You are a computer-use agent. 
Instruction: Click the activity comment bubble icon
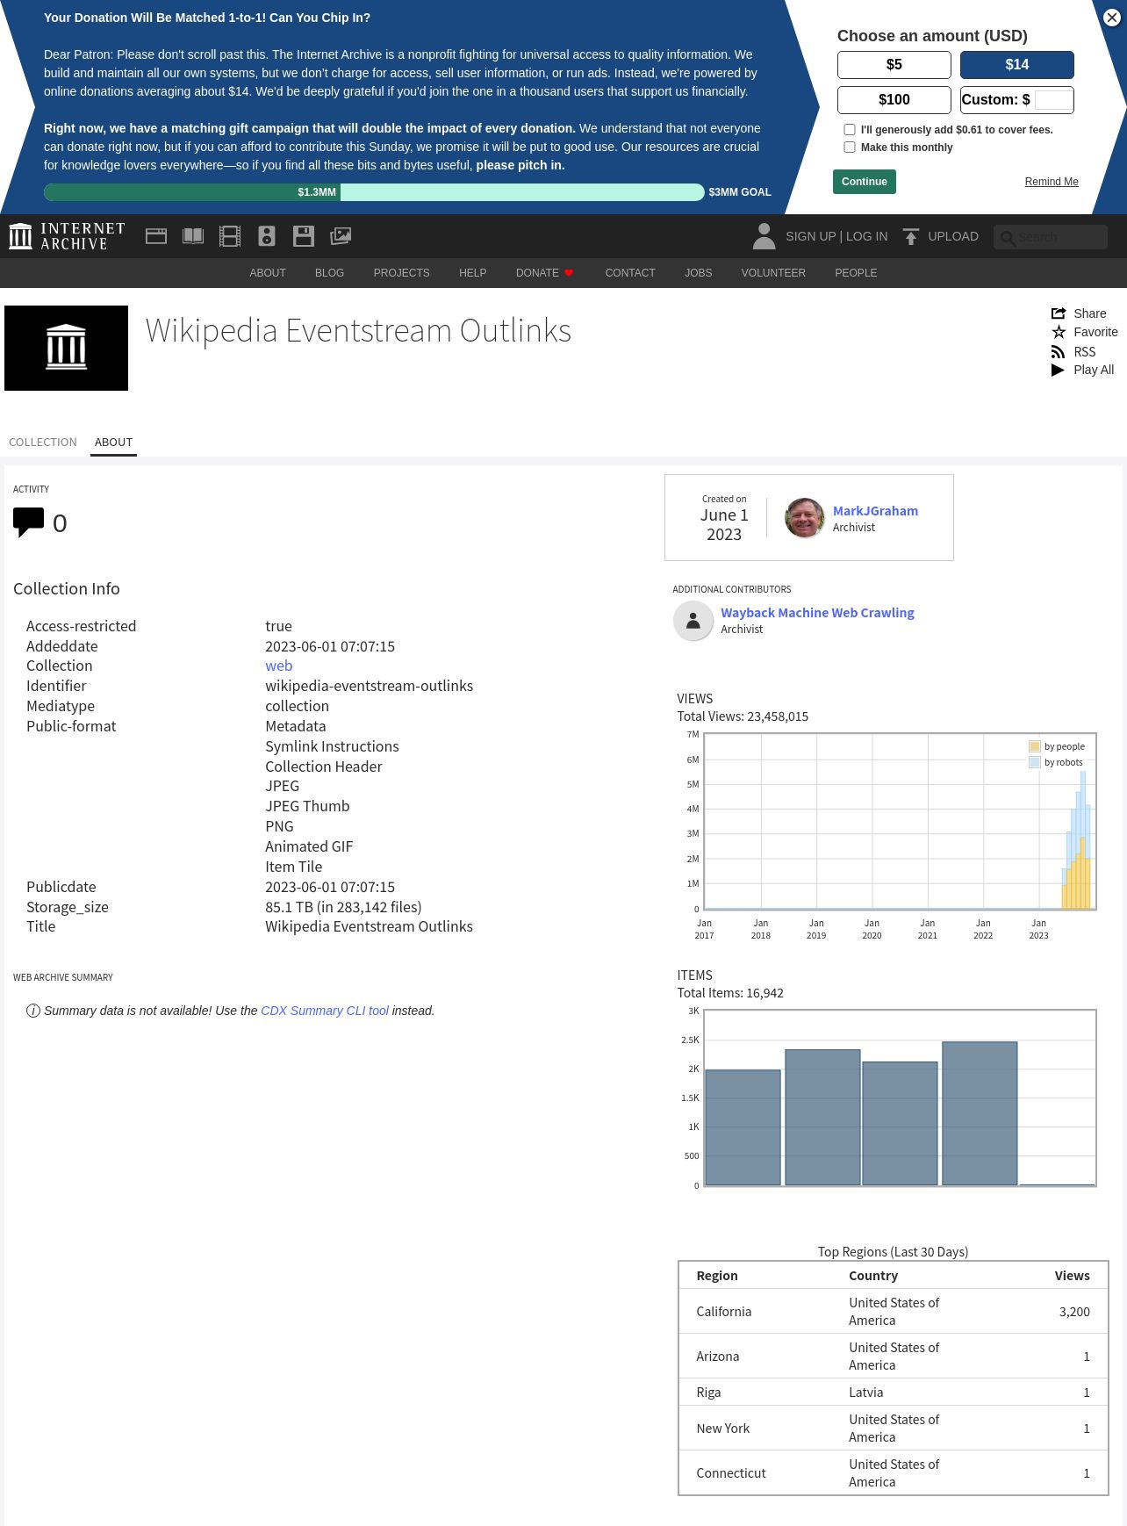28,522
